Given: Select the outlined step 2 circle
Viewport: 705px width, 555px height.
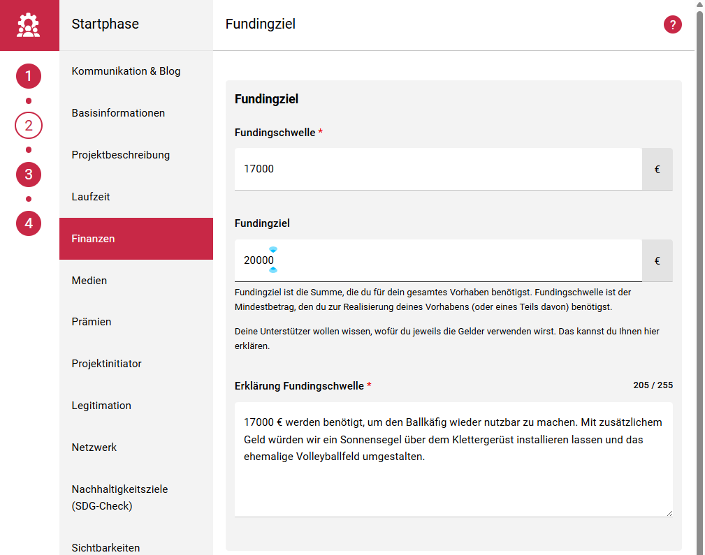Looking at the screenshot, I should [x=29, y=125].
